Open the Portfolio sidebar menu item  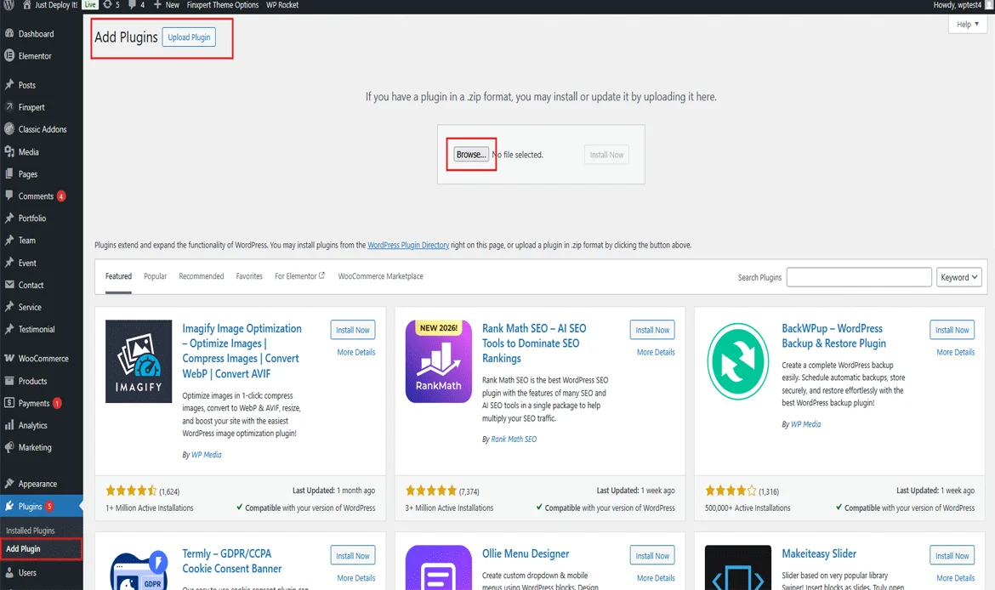point(32,218)
